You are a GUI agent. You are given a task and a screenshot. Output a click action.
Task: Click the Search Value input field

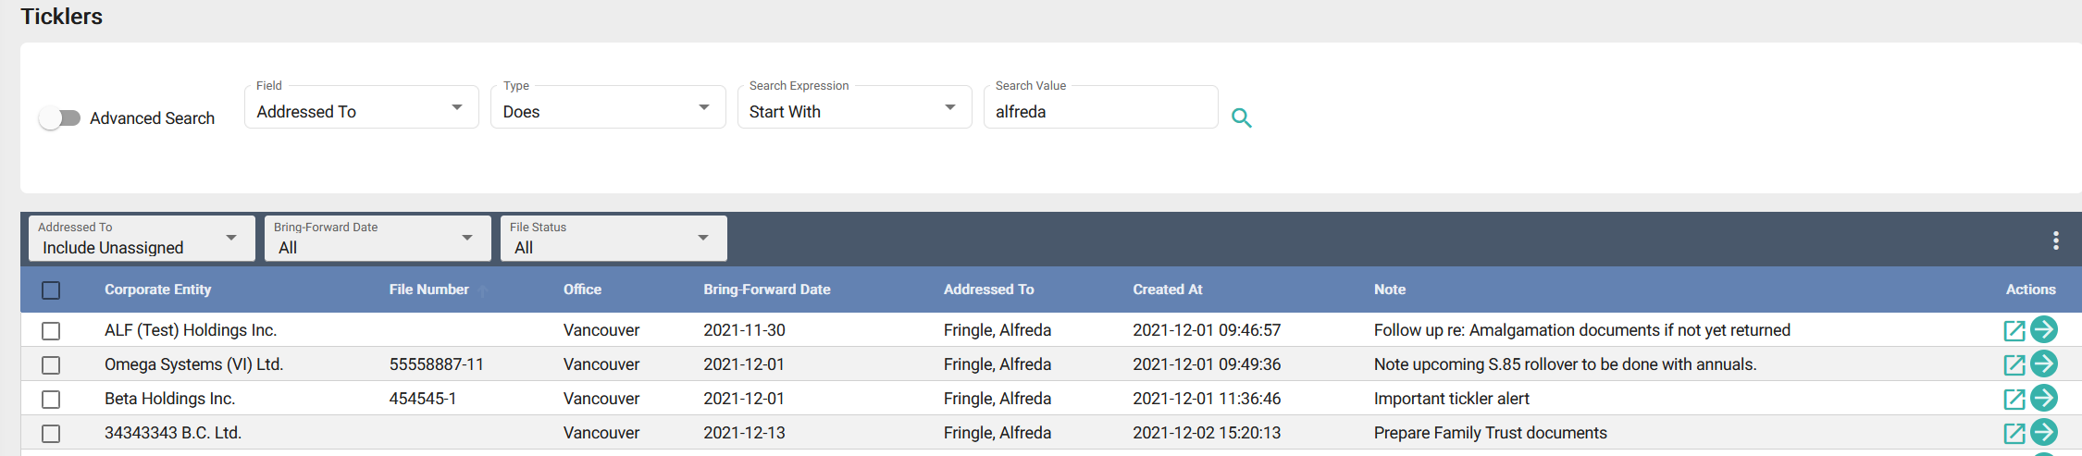coord(1099,112)
